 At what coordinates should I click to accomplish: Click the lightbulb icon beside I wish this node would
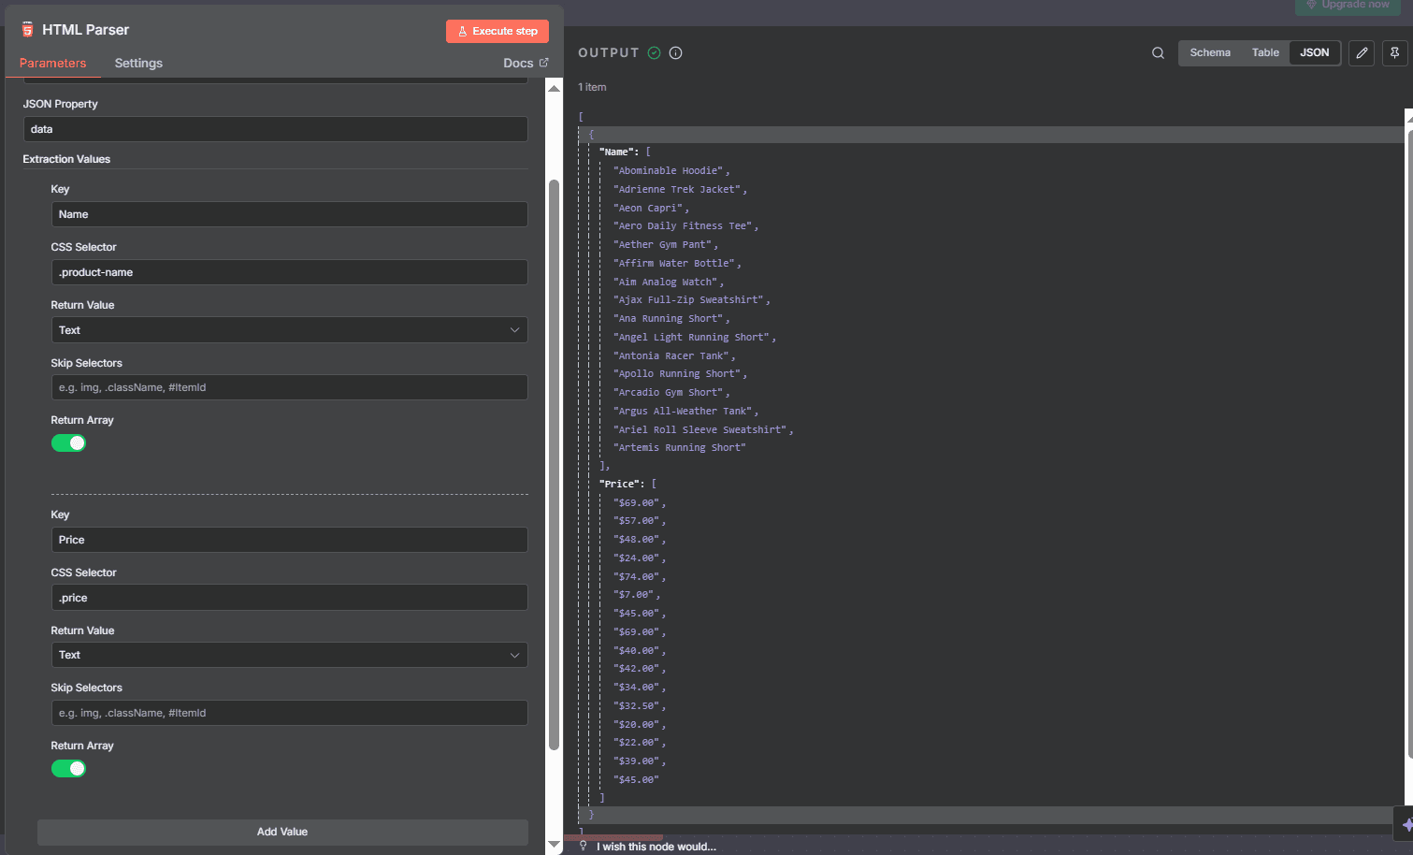point(584,846)
